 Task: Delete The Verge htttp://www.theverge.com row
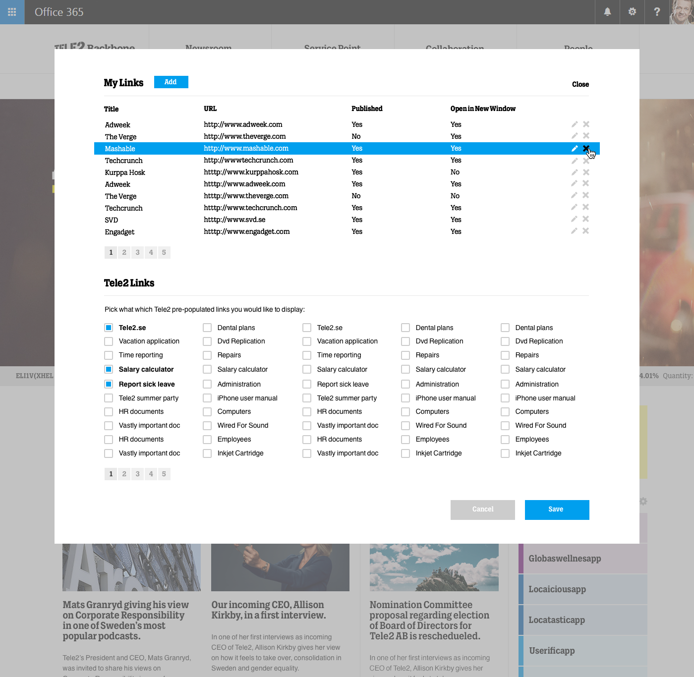[x=586, y=195]
